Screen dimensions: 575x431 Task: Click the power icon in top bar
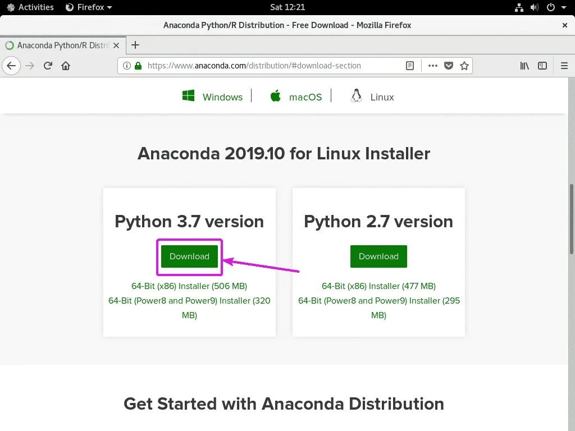click(x=551, y=7)
